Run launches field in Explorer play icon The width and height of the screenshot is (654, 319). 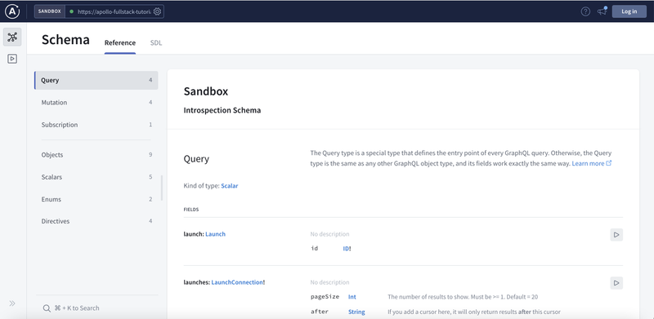pos(616,283)
